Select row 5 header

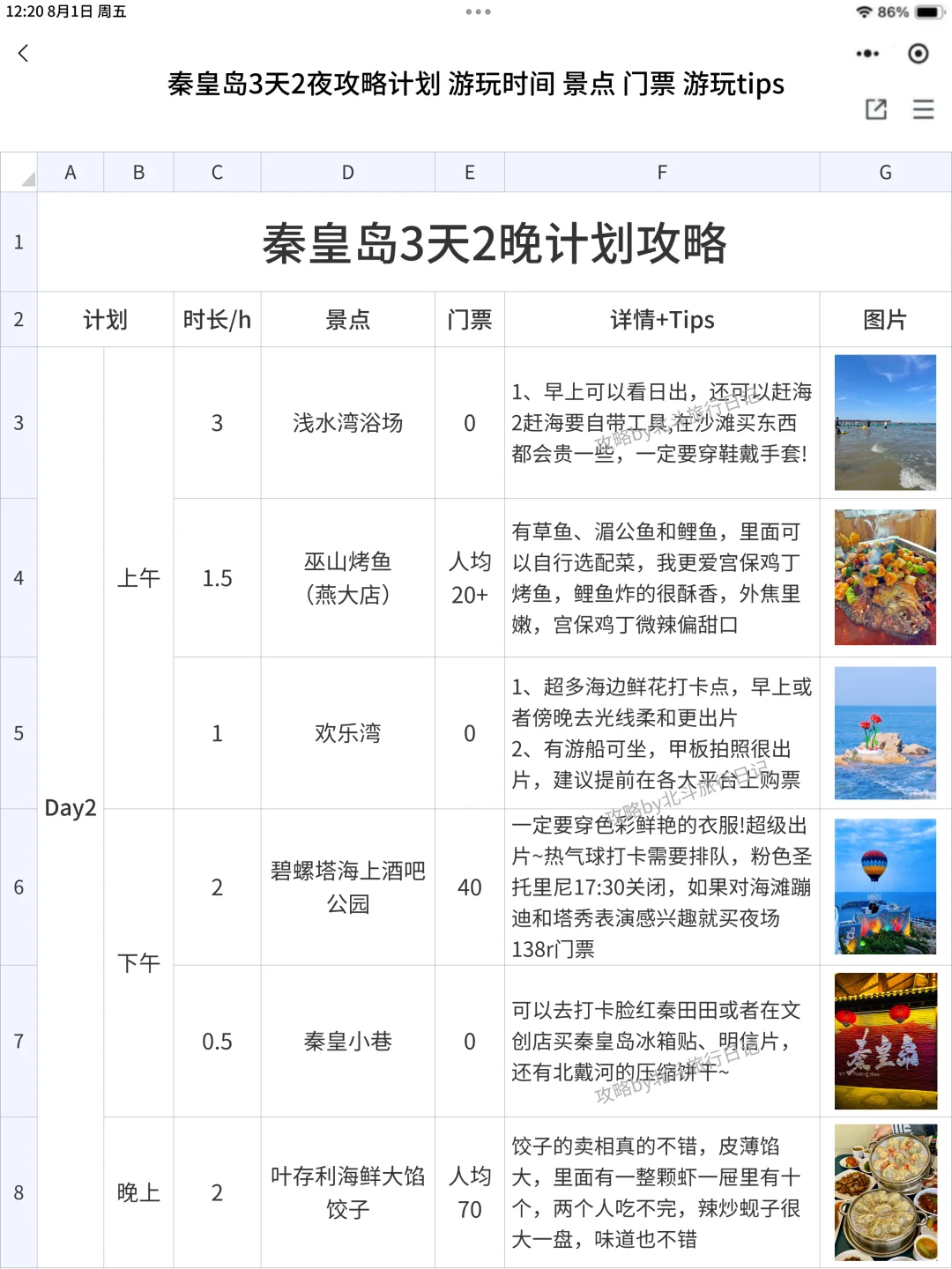[x=19, y=733]
